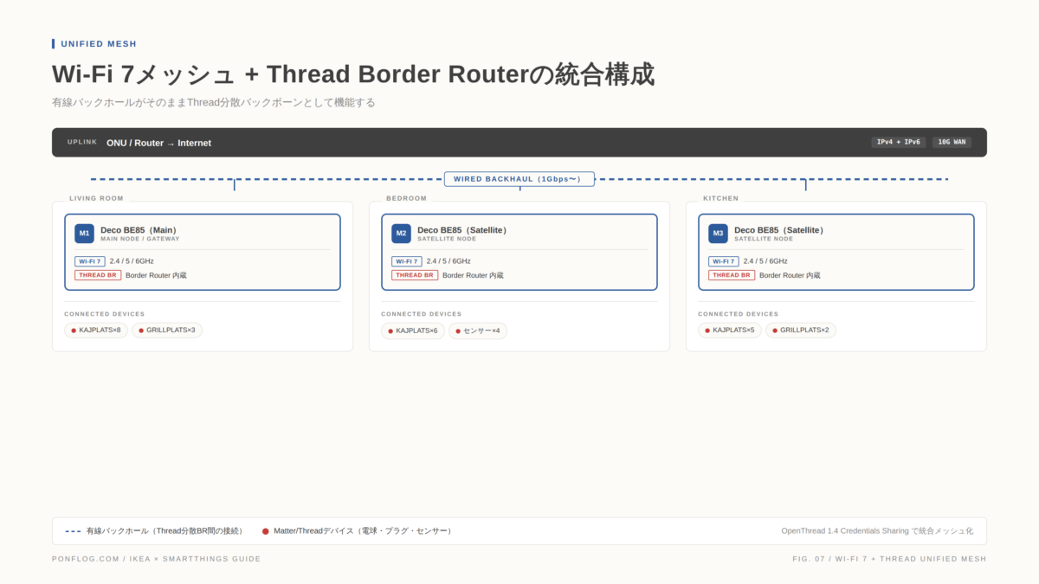Click Deco BE85（Satellite）in the Bedroom card
Screen dimensions: 1039x584
463,230
